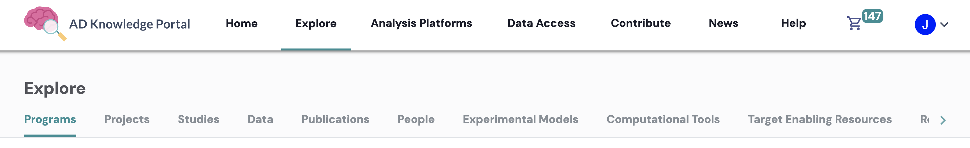The image size is (970, 148).
Task: Go to the Home menu item
Action: (241, 23)
